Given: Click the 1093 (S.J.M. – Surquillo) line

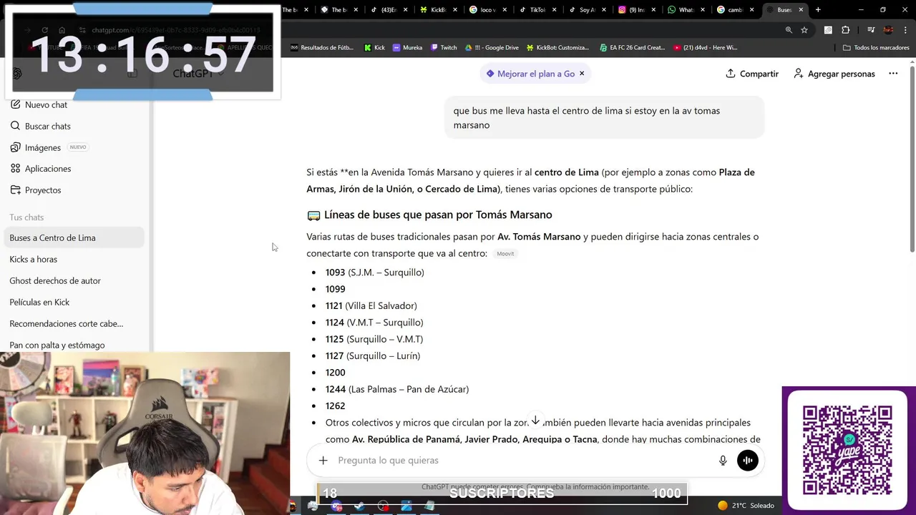Looking at the screenshot, I should pyautogui.click(x=374, y=273).
